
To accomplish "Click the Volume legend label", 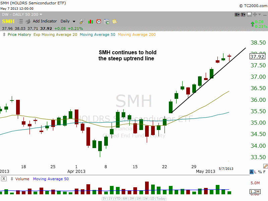I will pyautogui.click(x=22, y=179).
